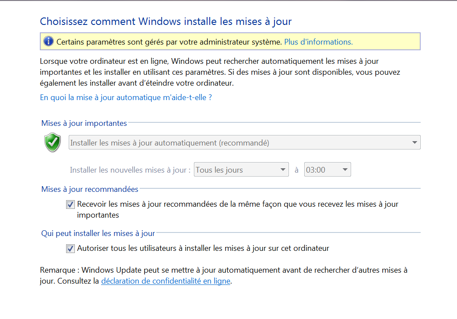Screen dimensions: 457x319
Task: Click the 'Recevoir les mises à jour recommandées' label text
Action: [x=237, y=204]
